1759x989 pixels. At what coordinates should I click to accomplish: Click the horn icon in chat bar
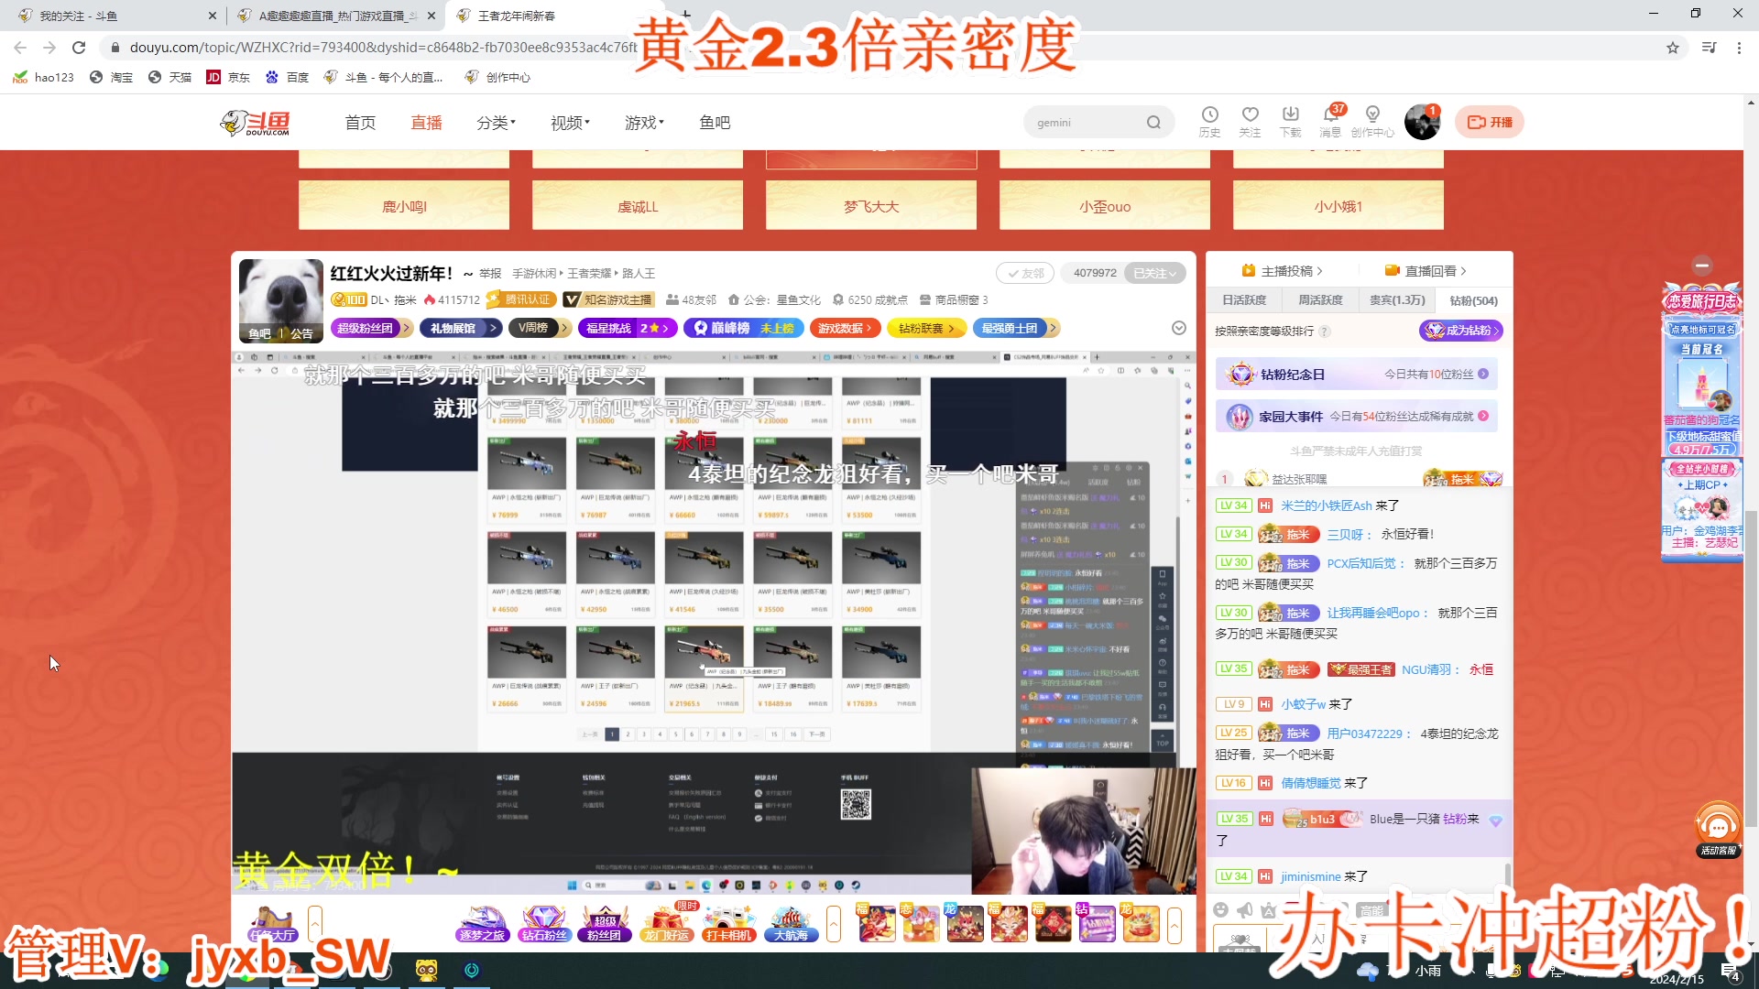click(1244, 909)
